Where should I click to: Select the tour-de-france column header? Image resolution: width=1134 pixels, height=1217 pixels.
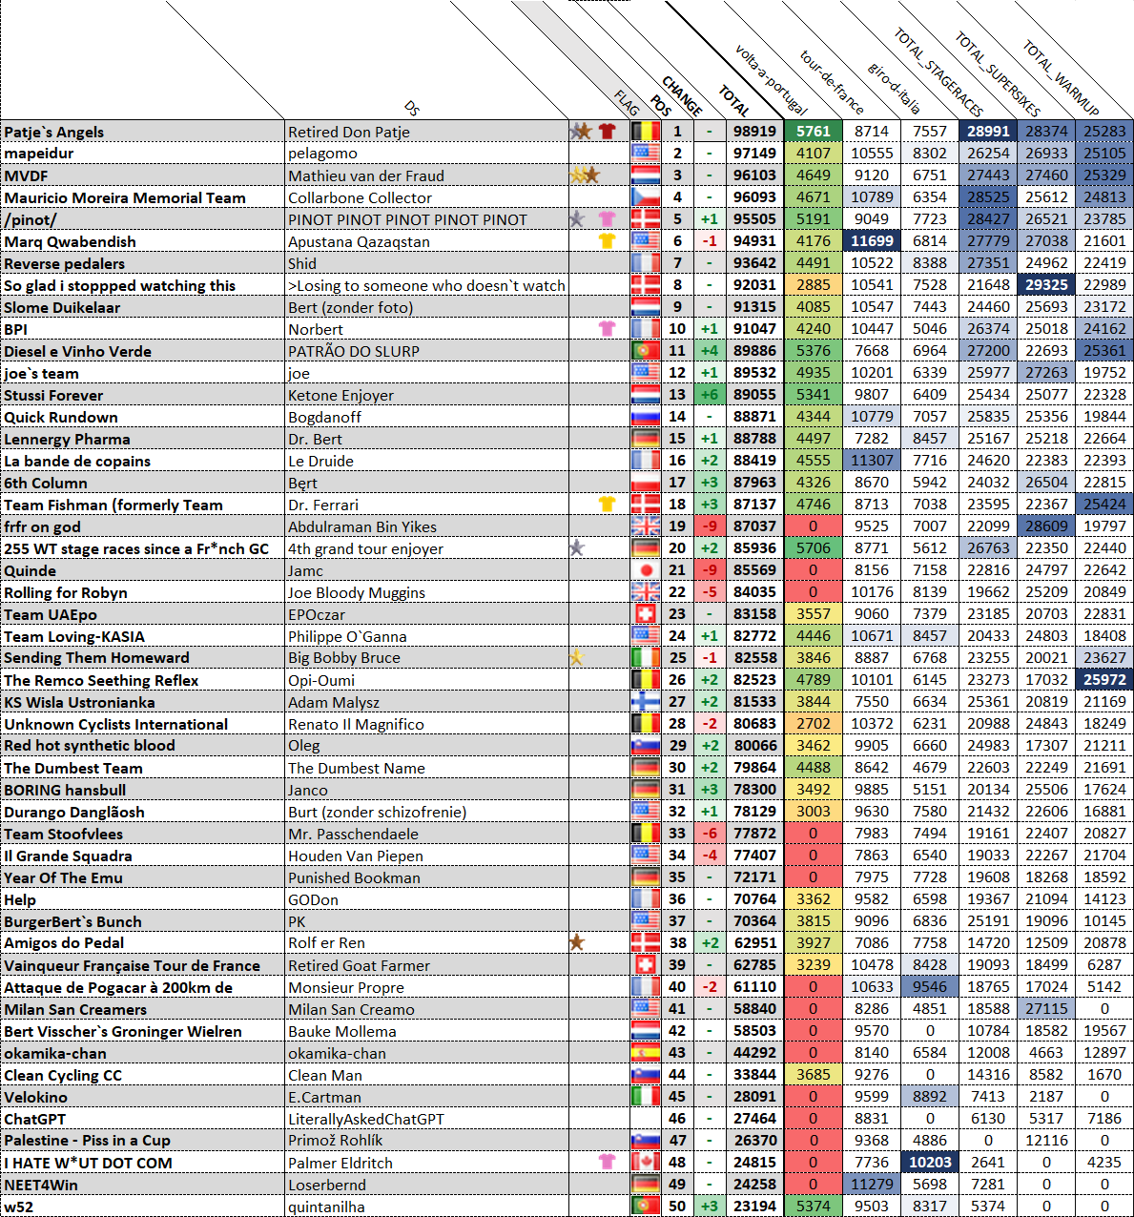[831, 81]
